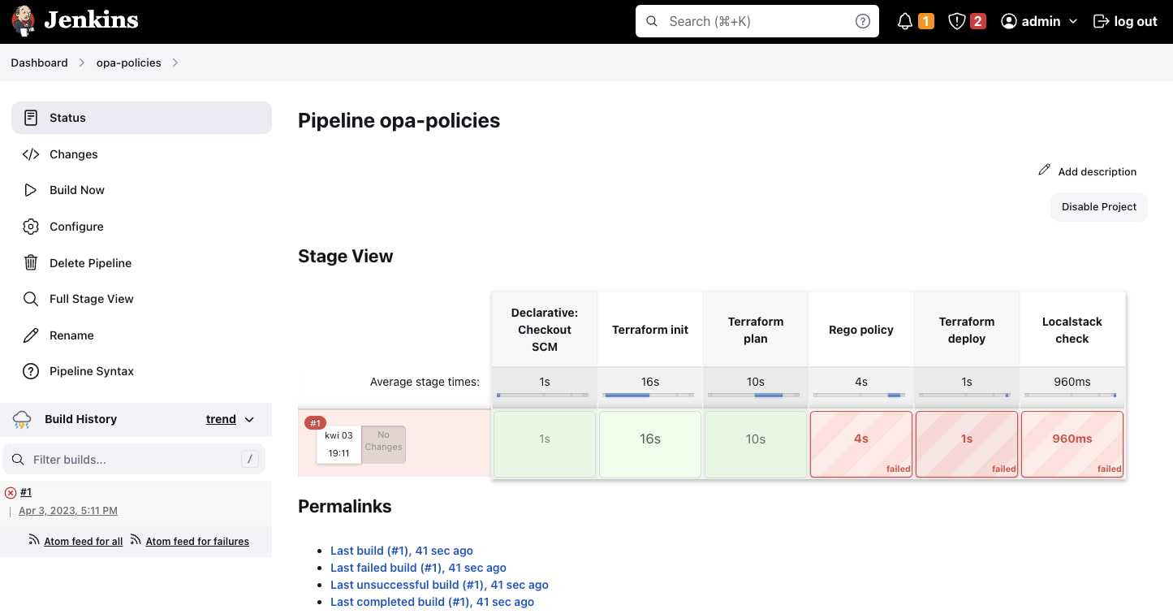Collapse the Build History panel chevron
Viewport: 1173px width, 614px height.
coord(249,419)
